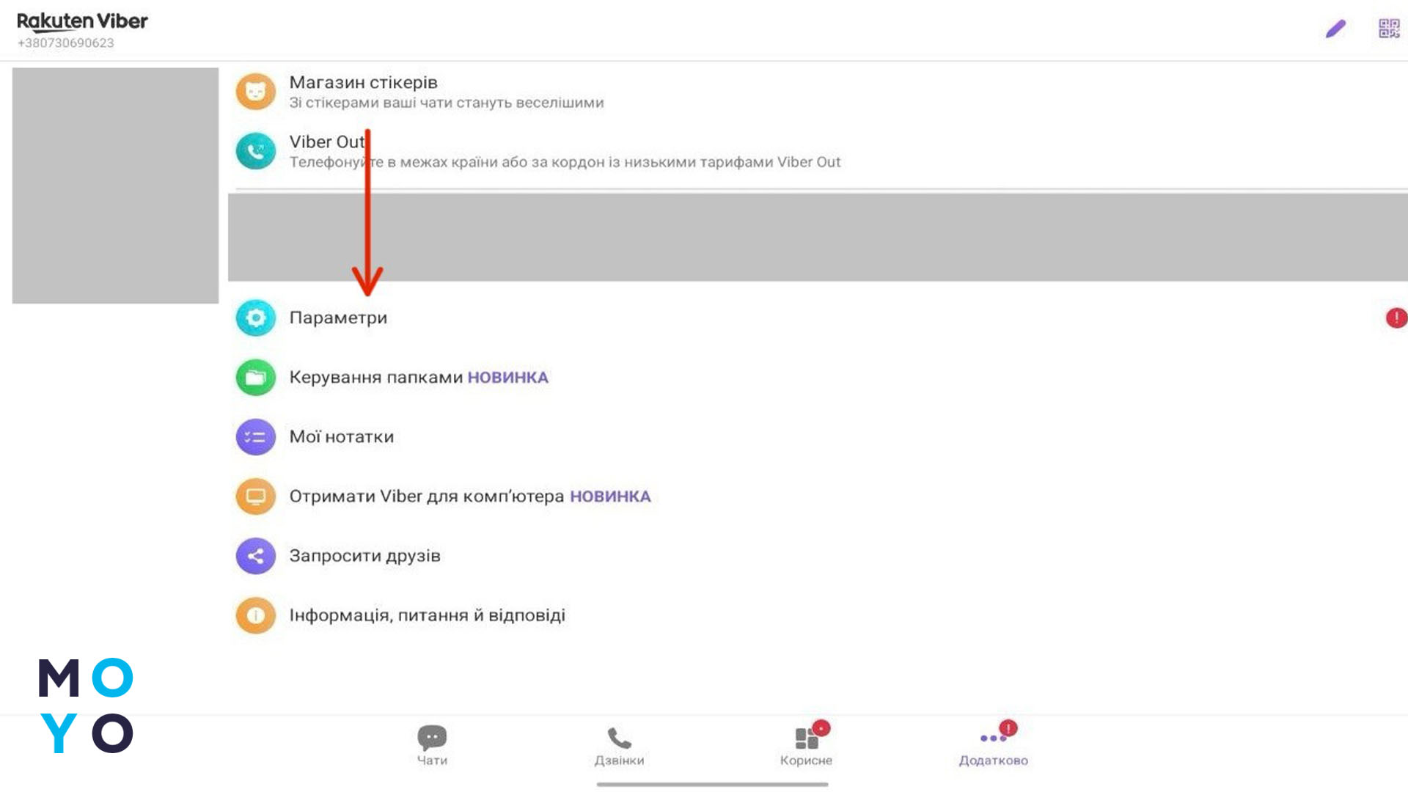
Task: Click the sticker store bear icon
Action: [x=255, y=92]
